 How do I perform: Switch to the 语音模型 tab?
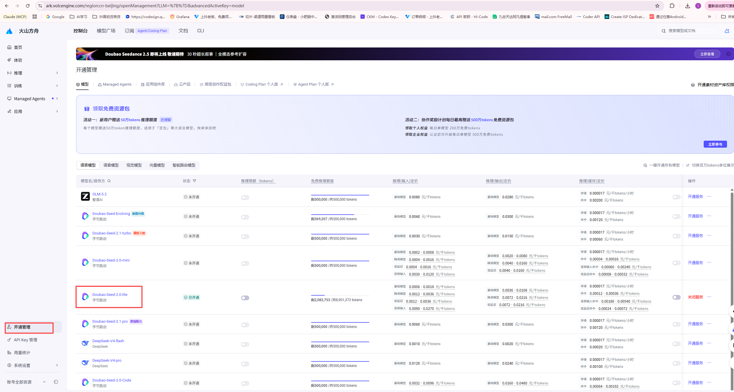coord(111,165)
